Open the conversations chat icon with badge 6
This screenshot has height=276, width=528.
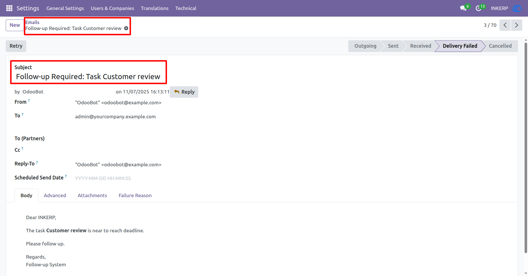coord(464,8)
